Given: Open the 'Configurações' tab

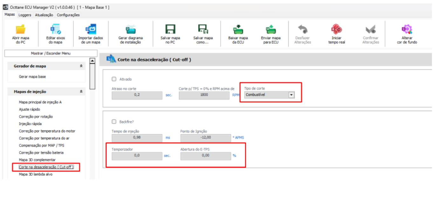Looking at the screenshot, I should (x=68, y=15).
